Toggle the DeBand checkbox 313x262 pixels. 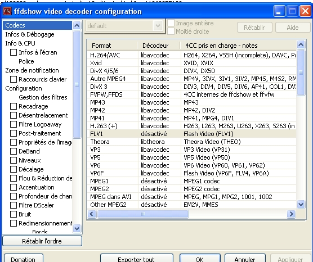14,151
